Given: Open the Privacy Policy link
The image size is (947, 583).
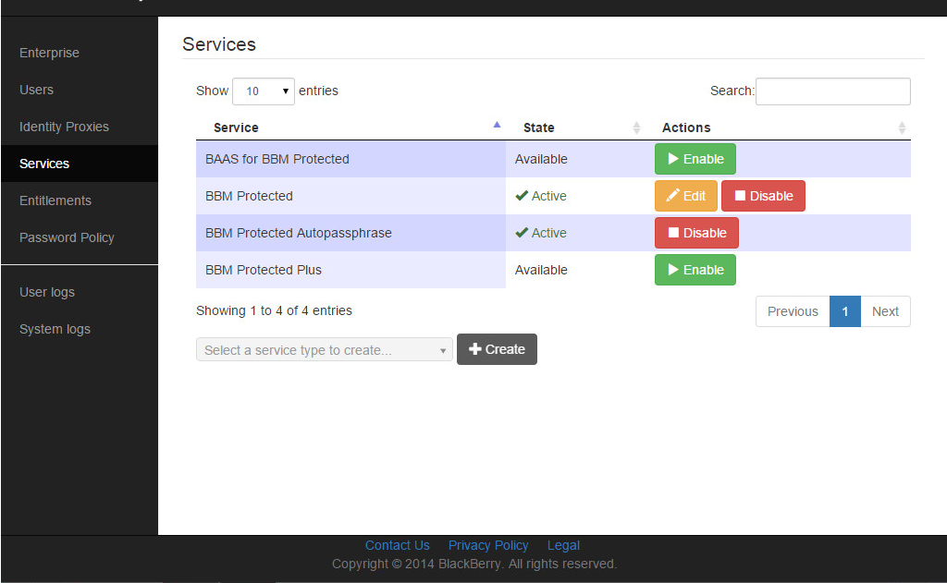Looking at the screenshot, I should click(488, 545).
